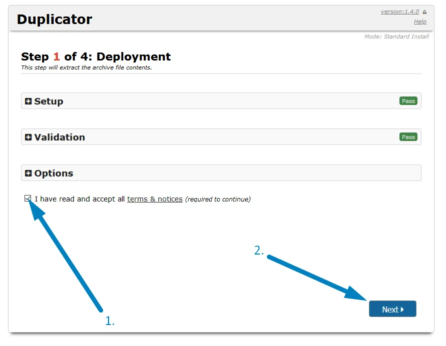This screenshot has height=346, width=446.
Task: Expand the Setup section plus icon
Action: click(28, 101)
